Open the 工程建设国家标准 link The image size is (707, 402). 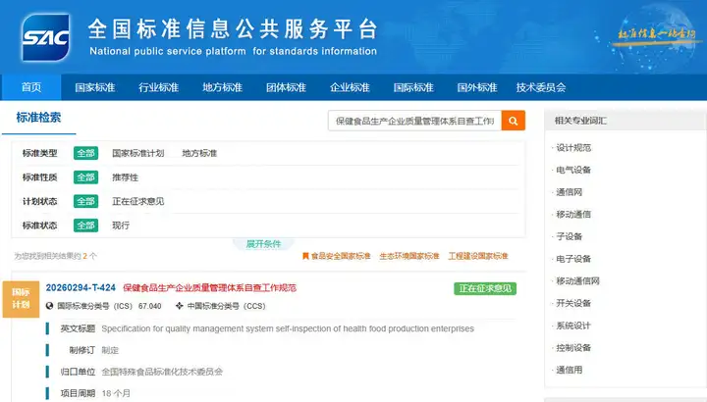point(478,256)
